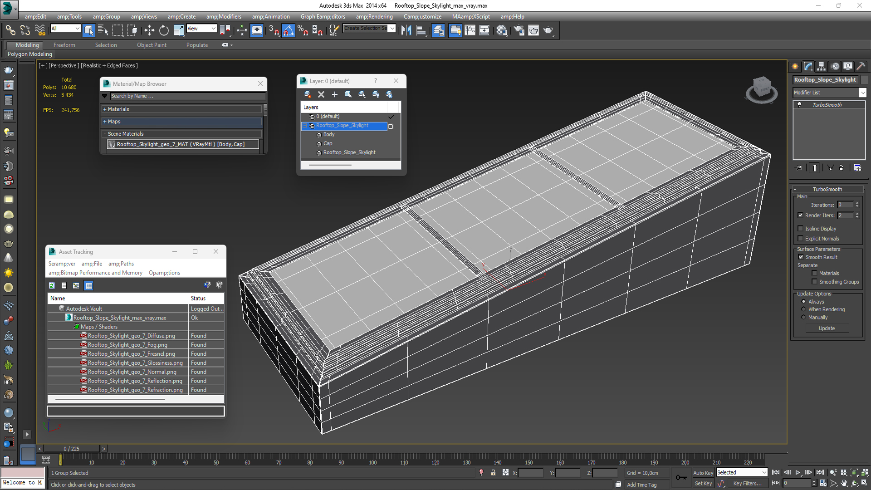Refresh assets in Asset Tracking toolbar
Image resolution: width=871 pixels, height=490 pixels.
click(52, 285)
